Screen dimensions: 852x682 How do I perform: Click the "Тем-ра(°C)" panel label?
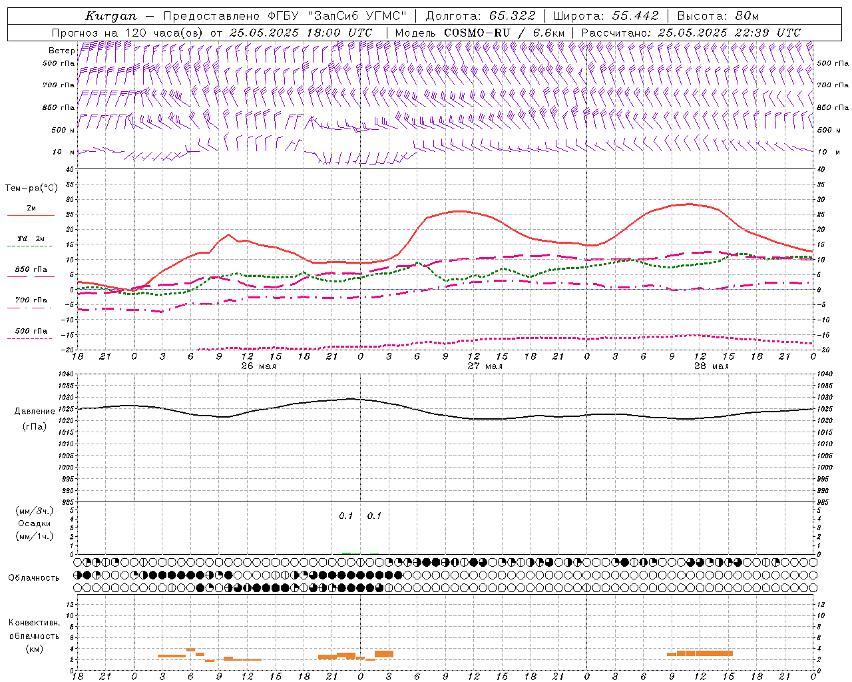[x=31, y=188]
